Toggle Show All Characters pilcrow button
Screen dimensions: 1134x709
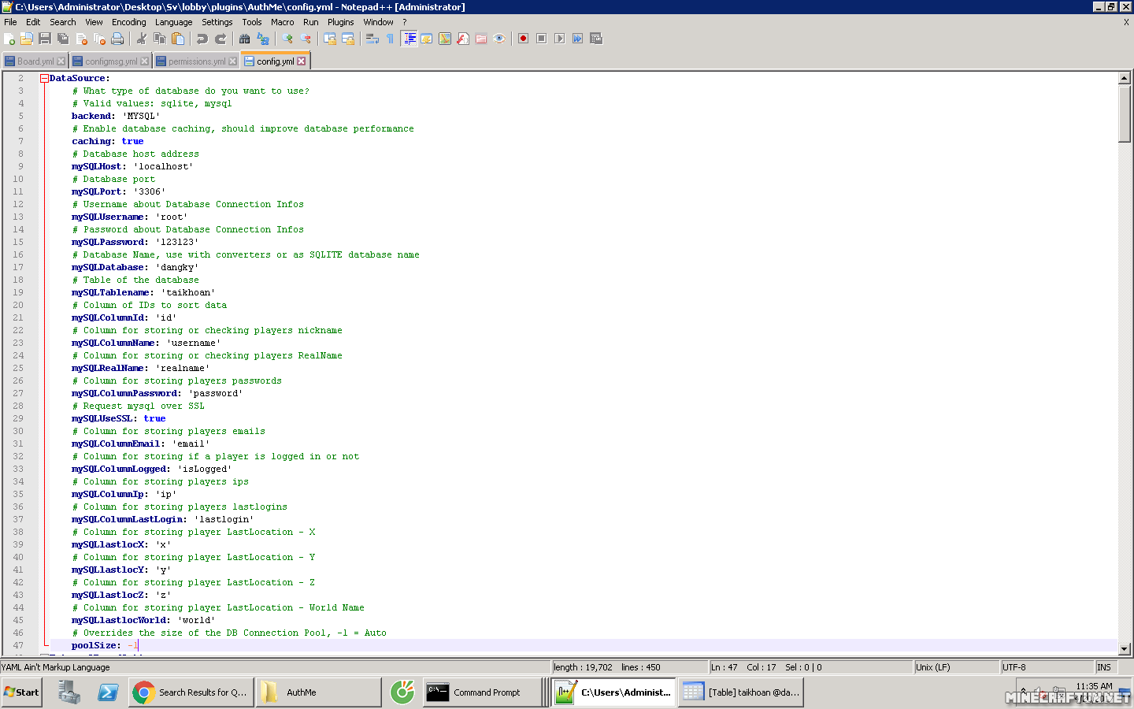[390, 39]
